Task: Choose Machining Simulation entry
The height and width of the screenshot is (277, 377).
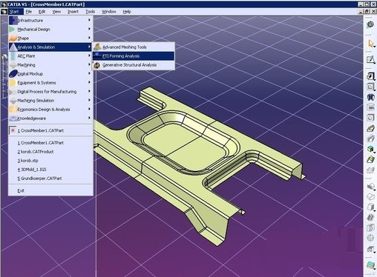Action: [50, 100]
